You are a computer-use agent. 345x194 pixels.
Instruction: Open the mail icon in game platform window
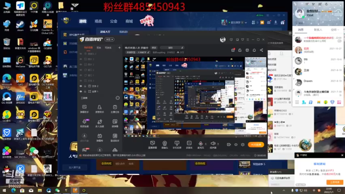point(269,22)
